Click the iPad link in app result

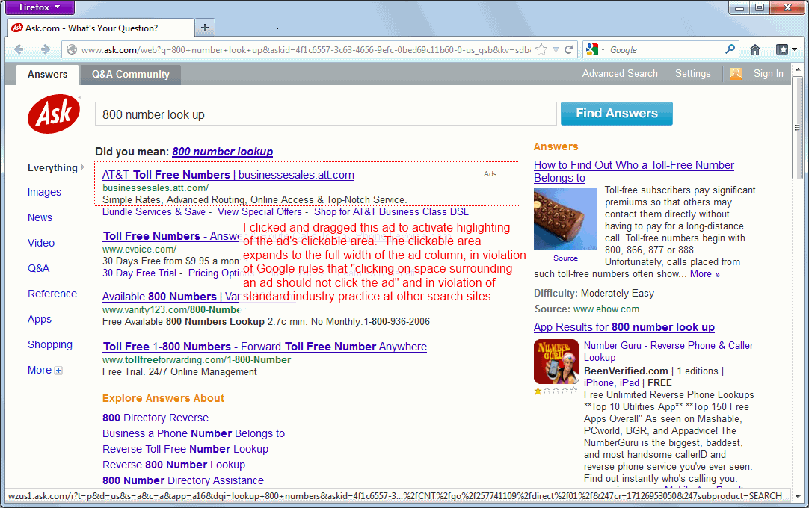point(629,382)
